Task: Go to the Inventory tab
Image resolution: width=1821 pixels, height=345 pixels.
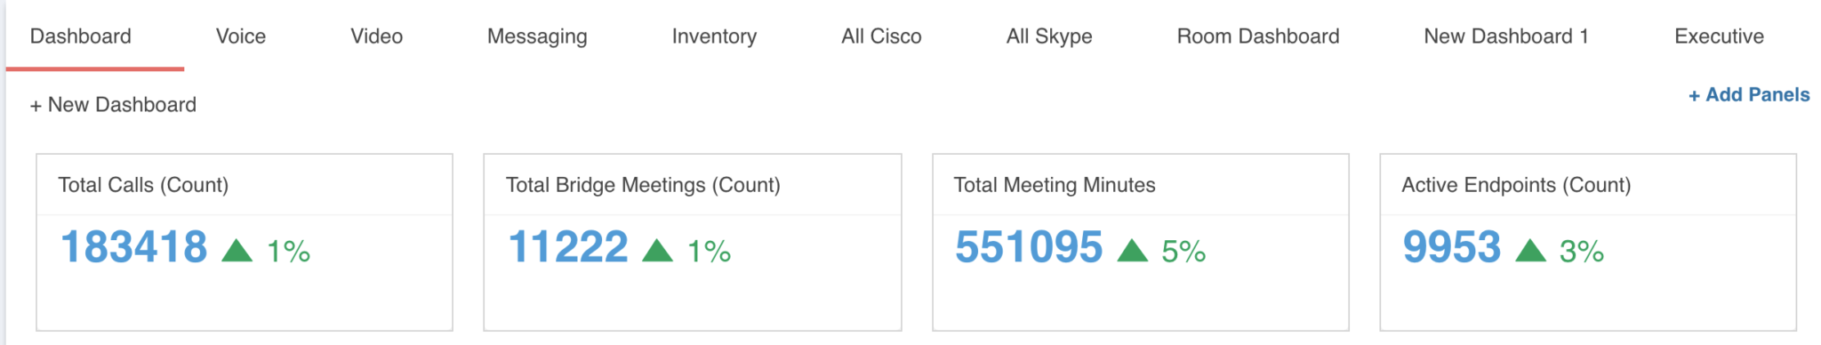Action: (714, 36)
